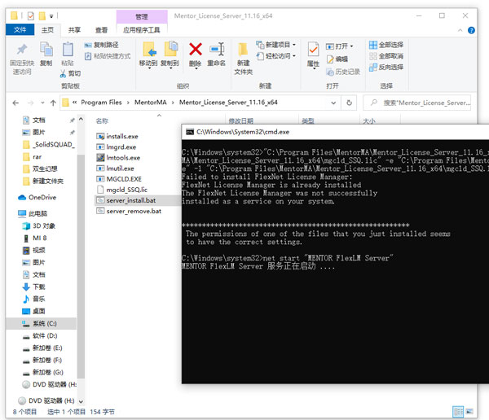Expand the Easy Access (轻松访问) dropdown
Image resolution: width=489 pixels, height=420 pixels.
(279, 56)
